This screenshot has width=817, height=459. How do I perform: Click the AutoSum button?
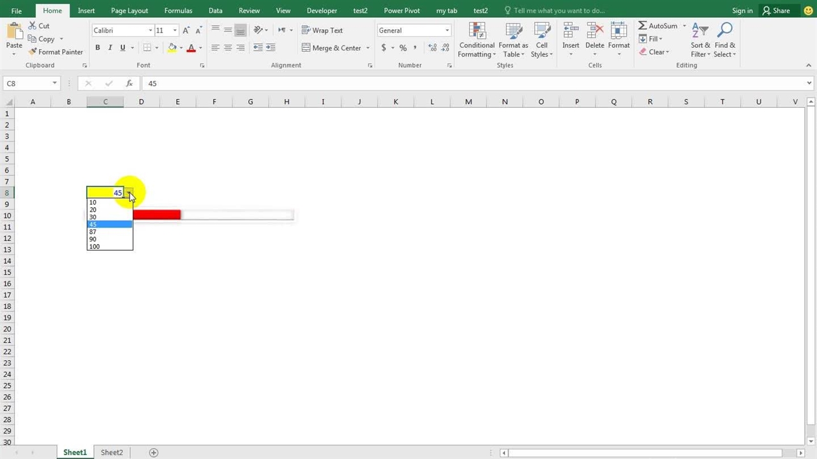[657, 26]
